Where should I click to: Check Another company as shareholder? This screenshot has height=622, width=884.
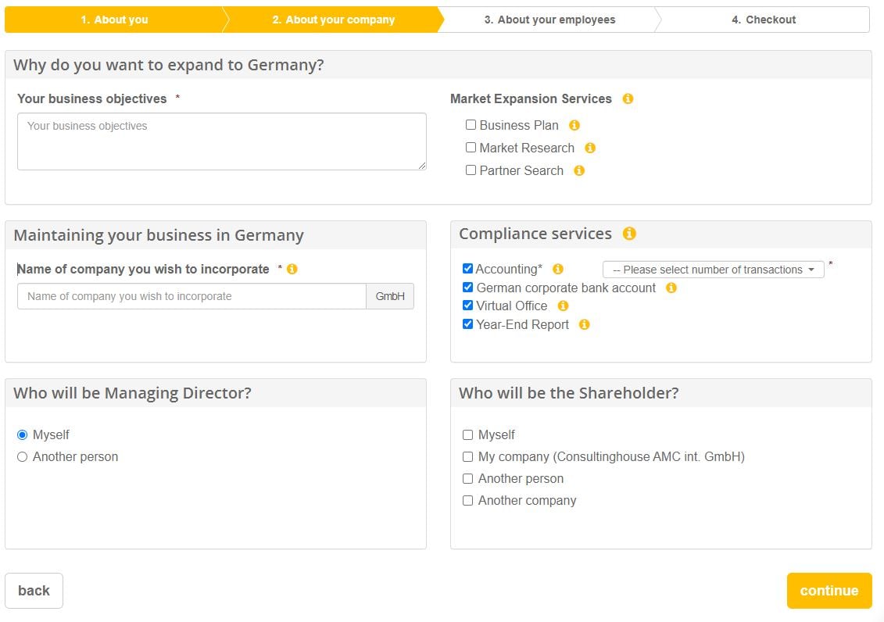click(467, 500)
